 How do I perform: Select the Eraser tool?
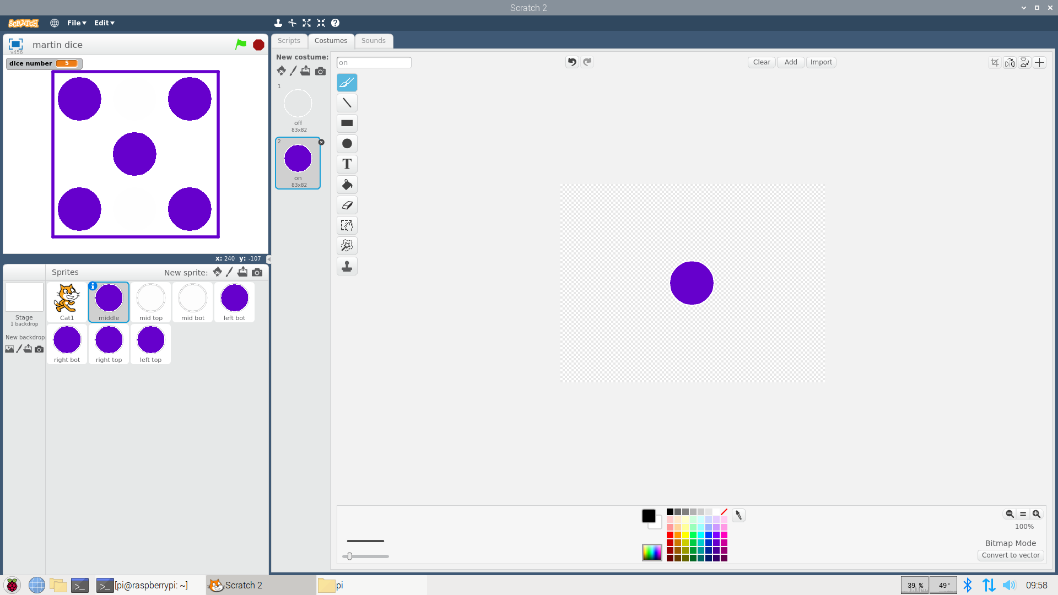pos(347,205)
